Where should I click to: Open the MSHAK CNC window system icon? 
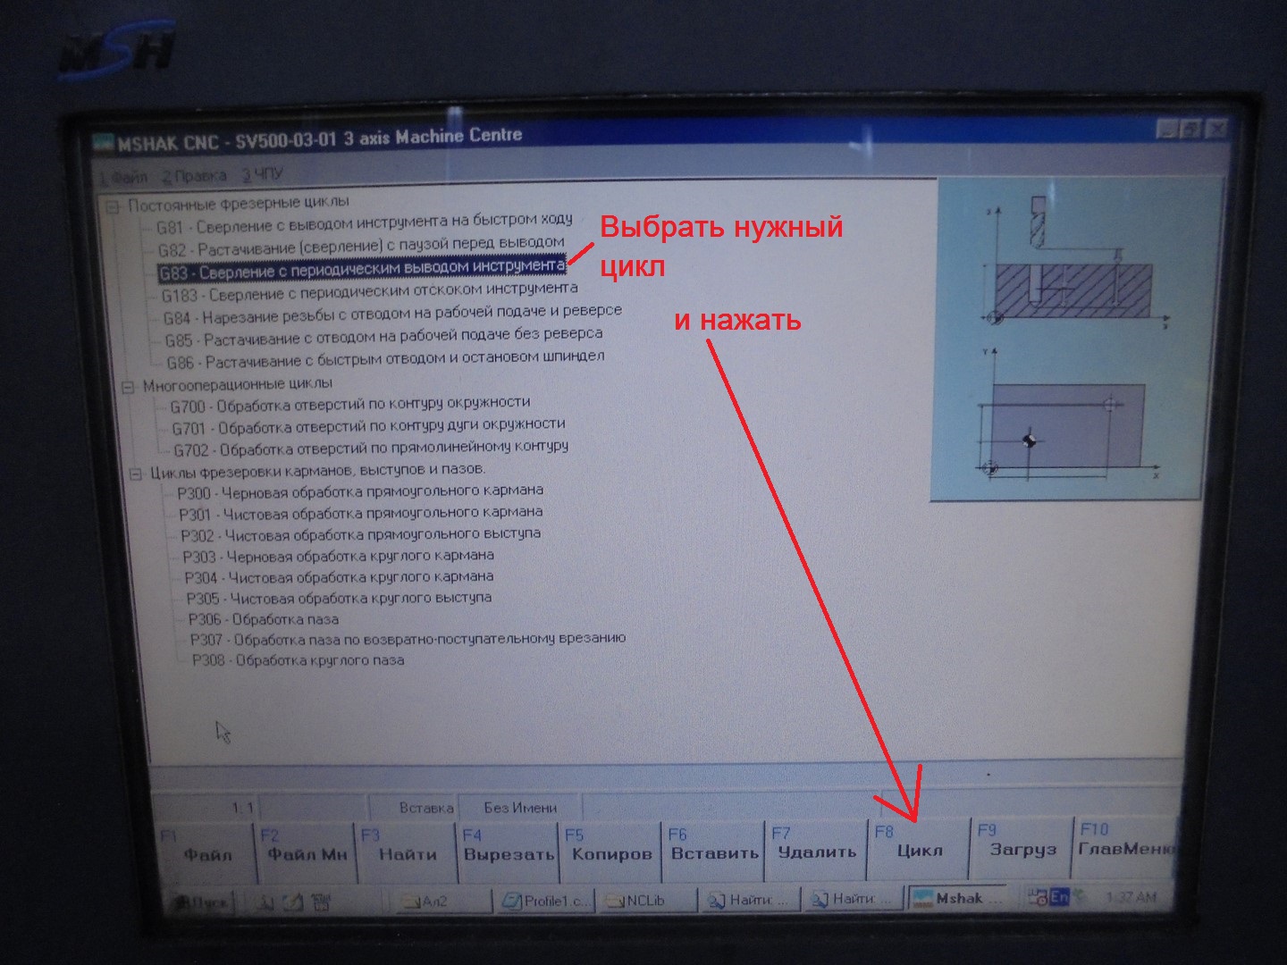coord(105,143)
